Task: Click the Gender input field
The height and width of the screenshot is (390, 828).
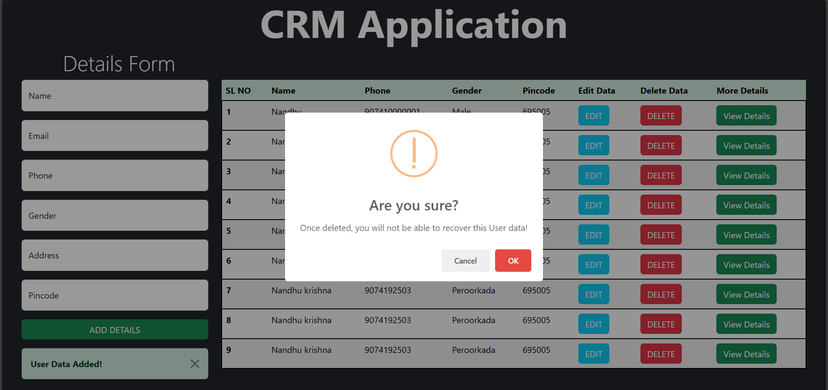Action: (x=114, y=215)
